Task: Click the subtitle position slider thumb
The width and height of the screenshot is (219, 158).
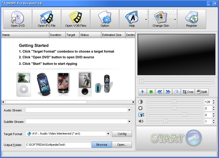Action: (x=185, y=114)
